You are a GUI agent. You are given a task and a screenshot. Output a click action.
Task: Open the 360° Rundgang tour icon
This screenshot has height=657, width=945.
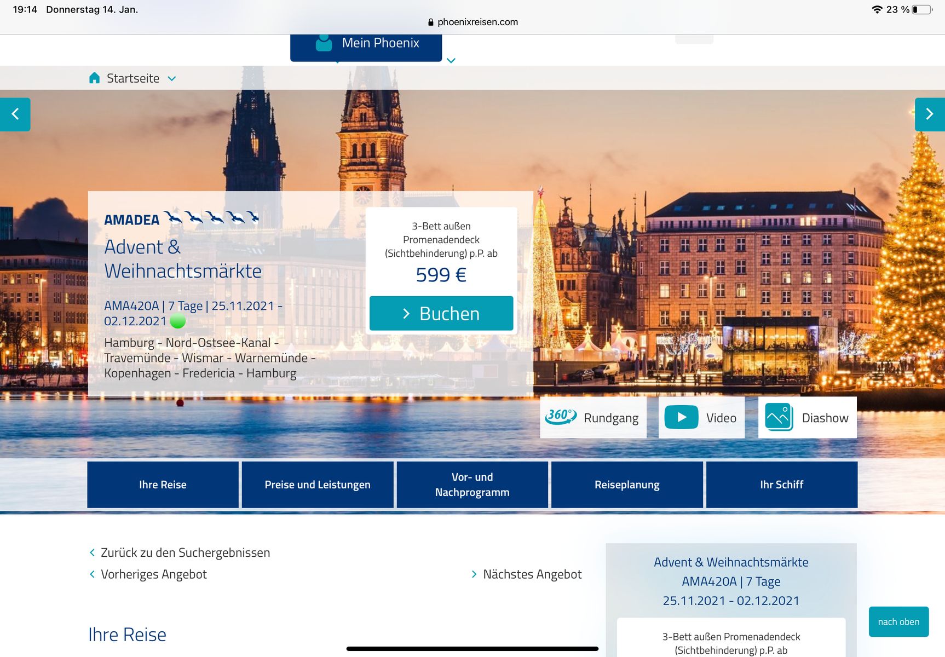pos(561,417)
